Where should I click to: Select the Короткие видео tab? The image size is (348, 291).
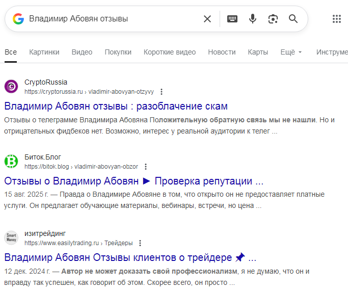pyautogui.click(x=169, y=52)
